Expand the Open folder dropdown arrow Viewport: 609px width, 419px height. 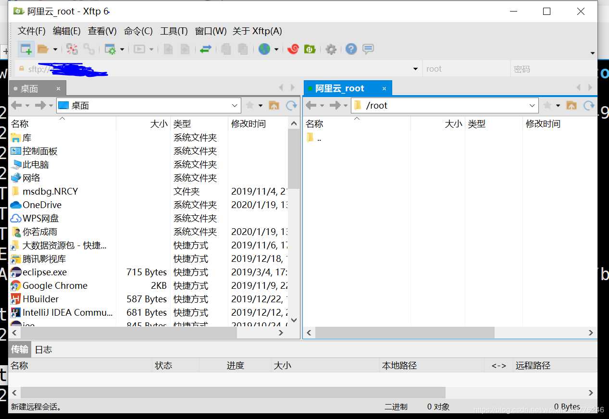(55, 49)
